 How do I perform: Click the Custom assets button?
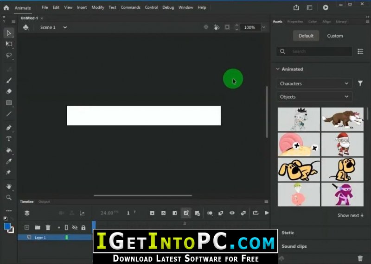335,36
